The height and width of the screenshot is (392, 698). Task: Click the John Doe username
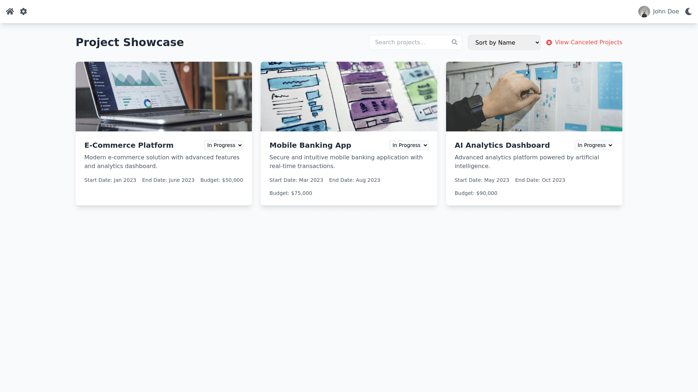coord(666,12)
